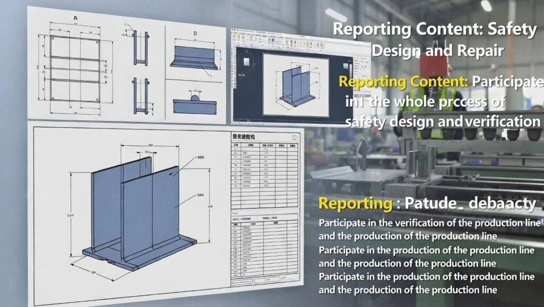Click the small square icon beside parts table title

tap(293, 137)
